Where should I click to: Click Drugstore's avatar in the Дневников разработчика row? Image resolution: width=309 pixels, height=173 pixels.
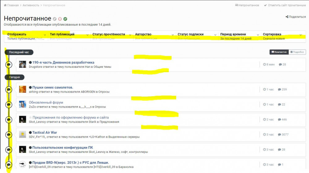23,64
